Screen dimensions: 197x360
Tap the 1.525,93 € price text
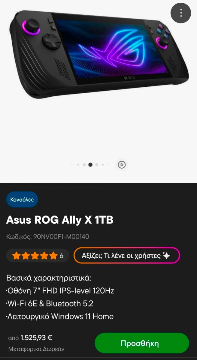click(36, 338)
